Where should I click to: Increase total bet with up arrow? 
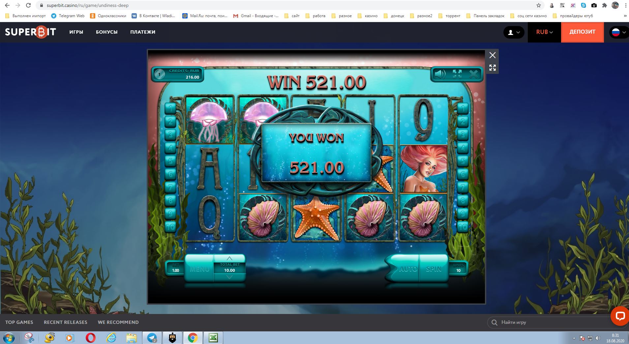point(229,258)
